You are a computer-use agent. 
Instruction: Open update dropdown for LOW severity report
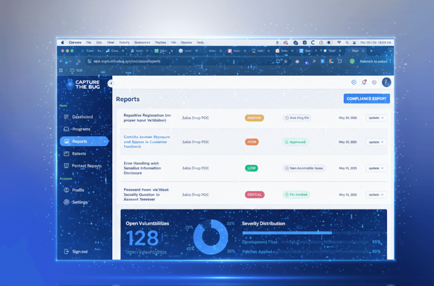pyautogui.click(x=376, y=168)
